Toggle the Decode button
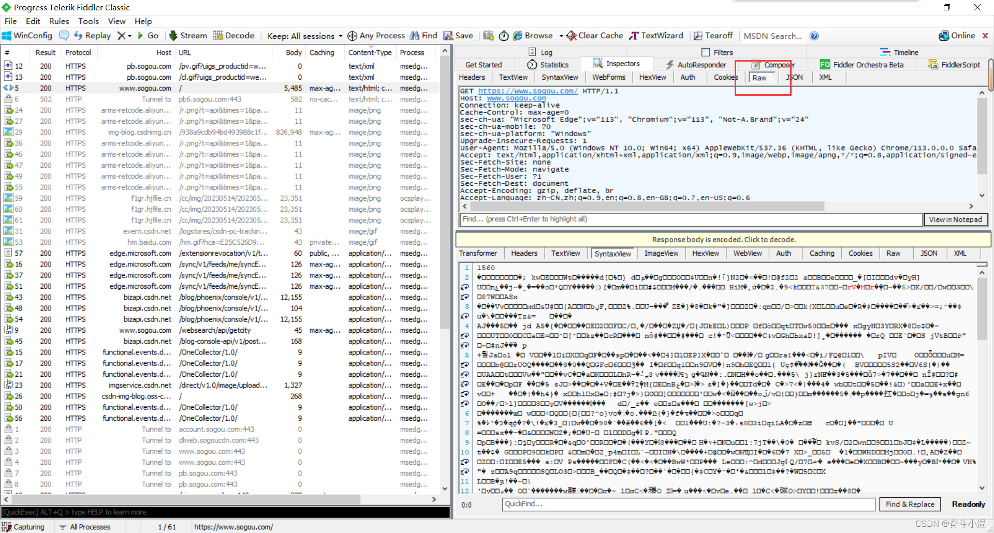 (233, 36)
